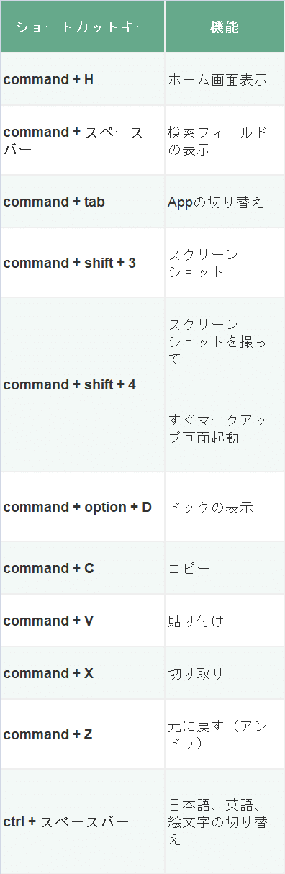Viewport: 285px width, 874px height.
Task: Select the ctrl + スペースバー cell
Action: tap(82, 821)
